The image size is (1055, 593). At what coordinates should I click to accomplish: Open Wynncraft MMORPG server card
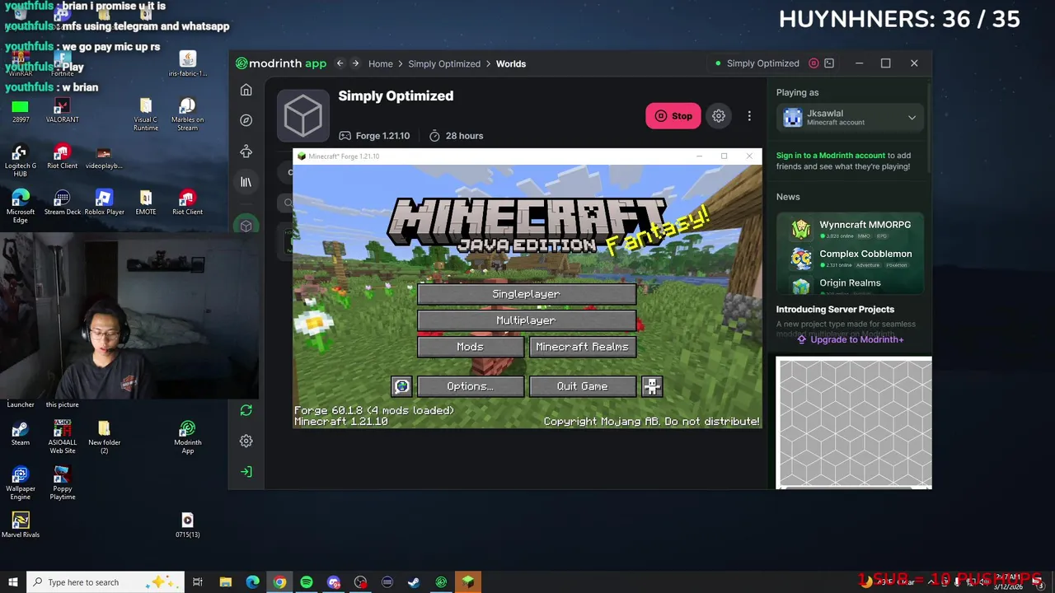(851, 229)
